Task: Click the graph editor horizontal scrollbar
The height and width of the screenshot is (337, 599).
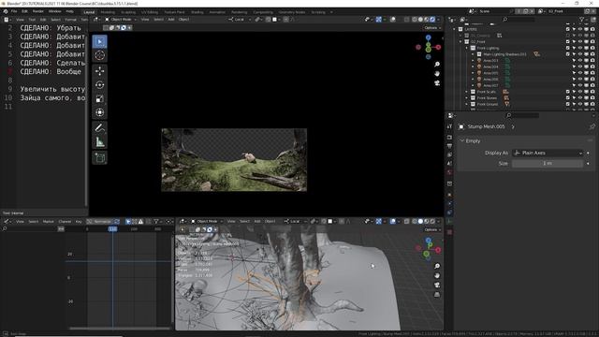Action: click(119, 329)
